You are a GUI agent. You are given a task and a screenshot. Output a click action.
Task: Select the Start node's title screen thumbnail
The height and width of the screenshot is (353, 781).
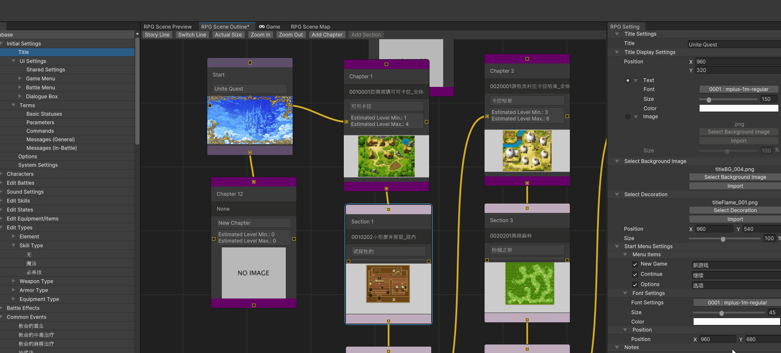pyautogui.click(x=250, y=121)
